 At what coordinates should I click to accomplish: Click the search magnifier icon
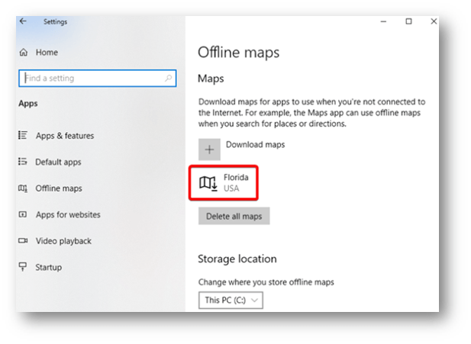coord(168,78)
